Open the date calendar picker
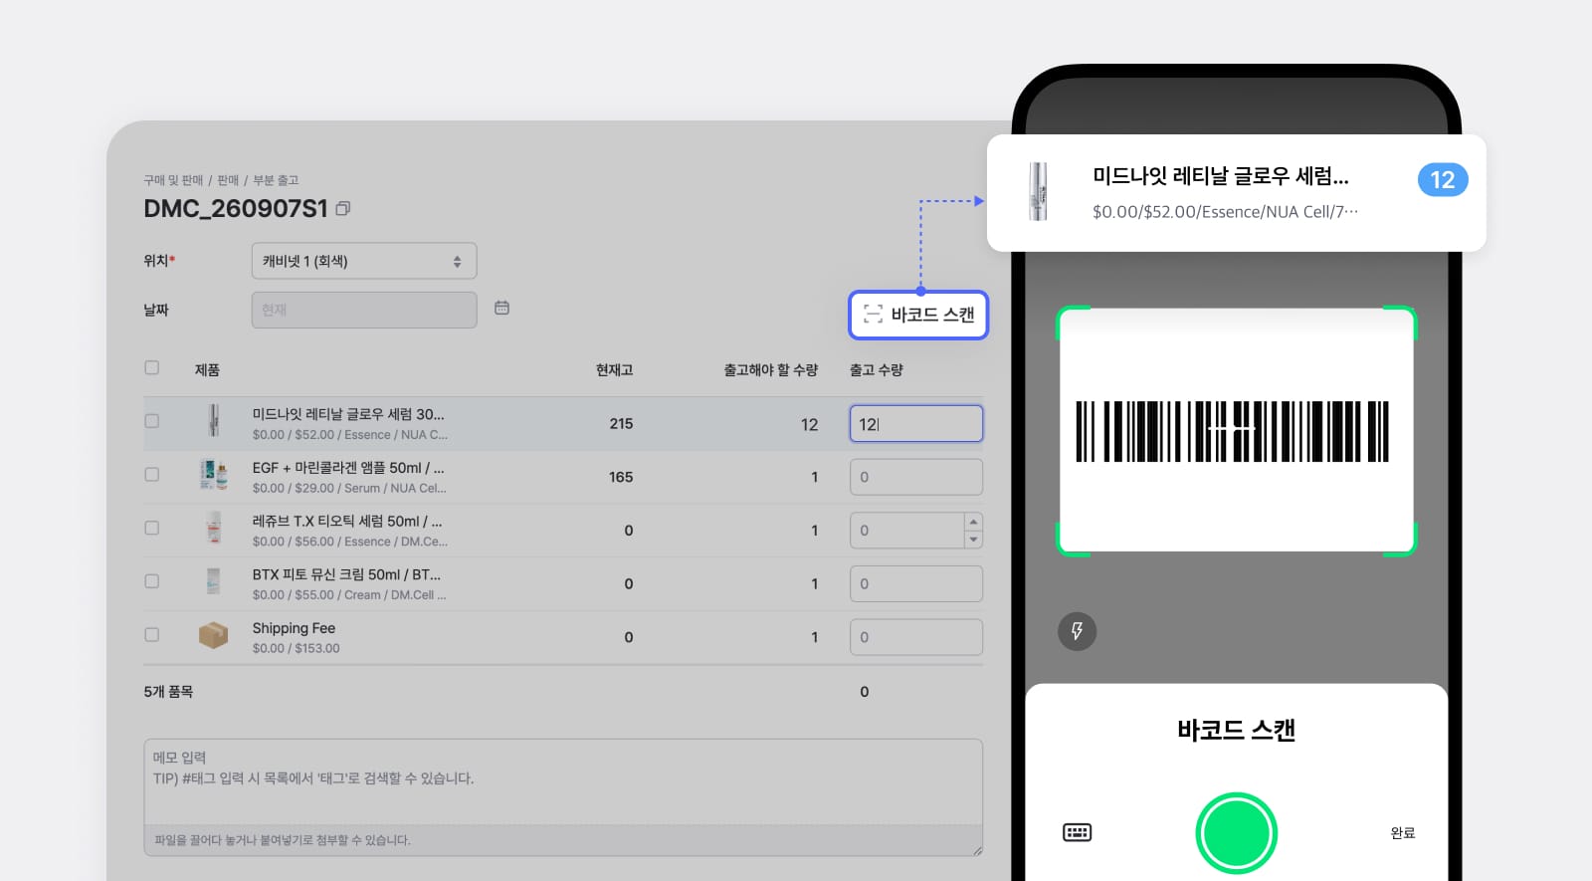This screenshot has height=881, width=1592. click(x=501, y=309)
